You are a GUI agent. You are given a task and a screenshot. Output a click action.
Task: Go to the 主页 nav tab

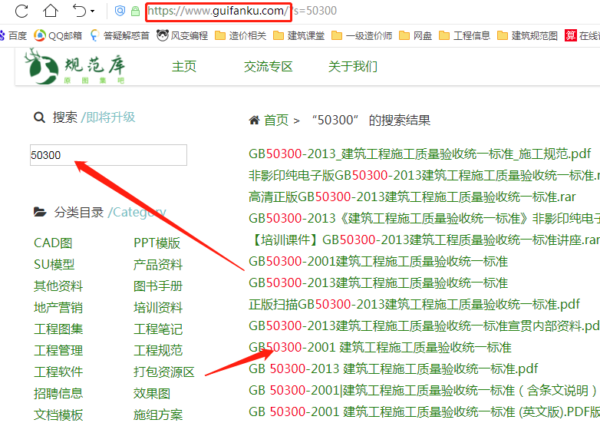(184, 67)
